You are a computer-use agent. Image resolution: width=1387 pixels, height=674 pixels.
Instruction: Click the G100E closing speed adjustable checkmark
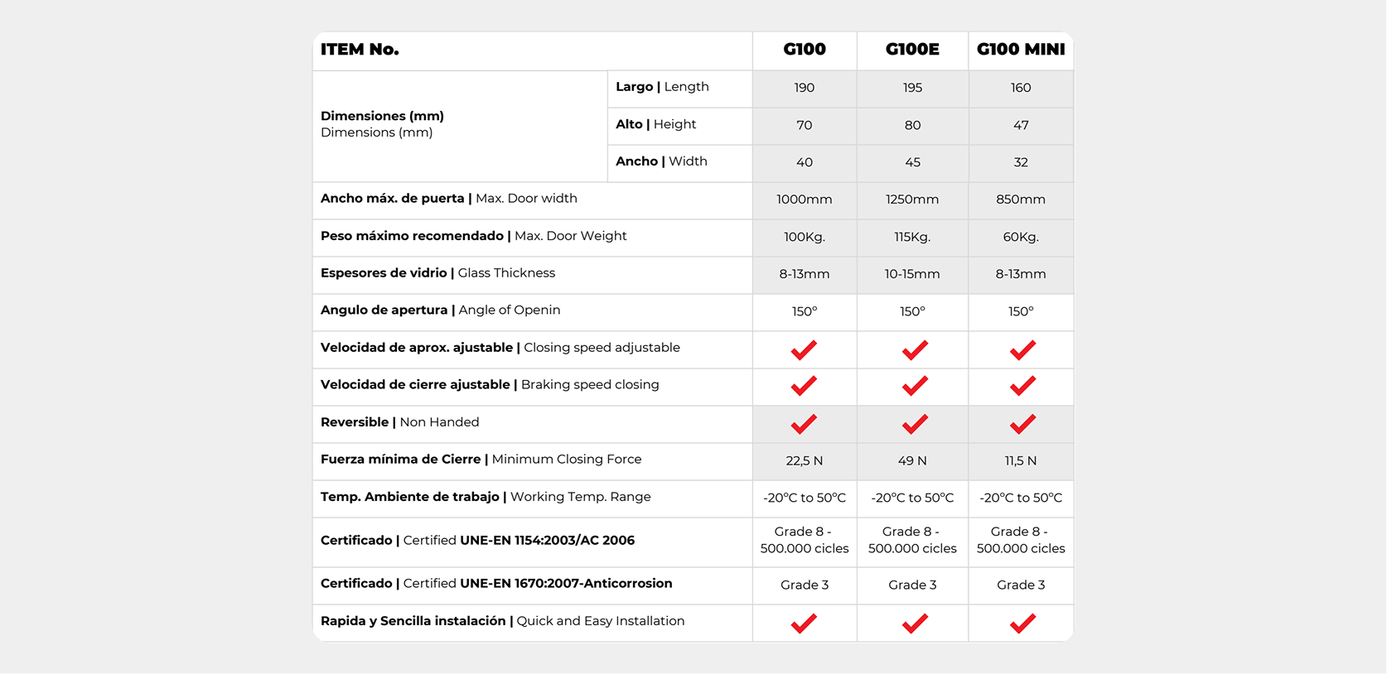(914, 350)
